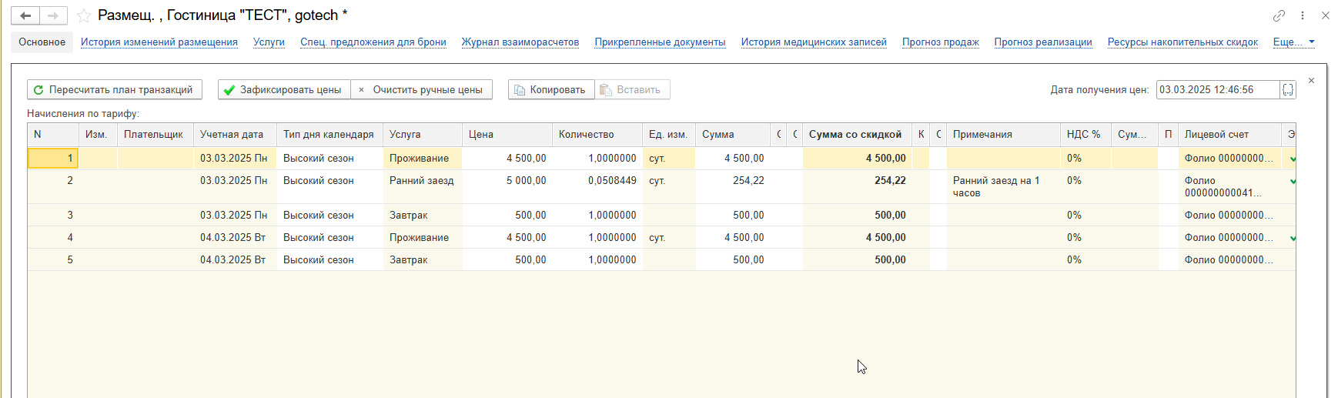
Task: Go forward with the right arrow button
Action: 53,15
